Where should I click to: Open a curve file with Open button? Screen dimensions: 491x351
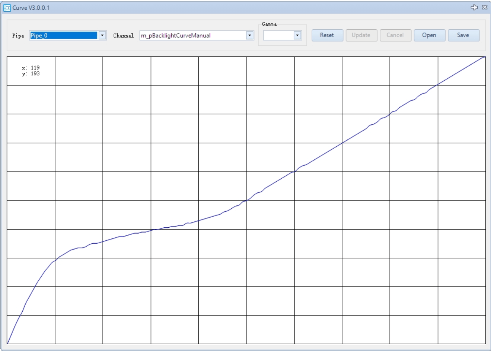pyautogui.click(x=429, y=35)
